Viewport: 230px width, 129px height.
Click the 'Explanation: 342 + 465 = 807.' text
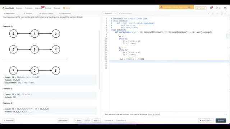tap(19, 83)
